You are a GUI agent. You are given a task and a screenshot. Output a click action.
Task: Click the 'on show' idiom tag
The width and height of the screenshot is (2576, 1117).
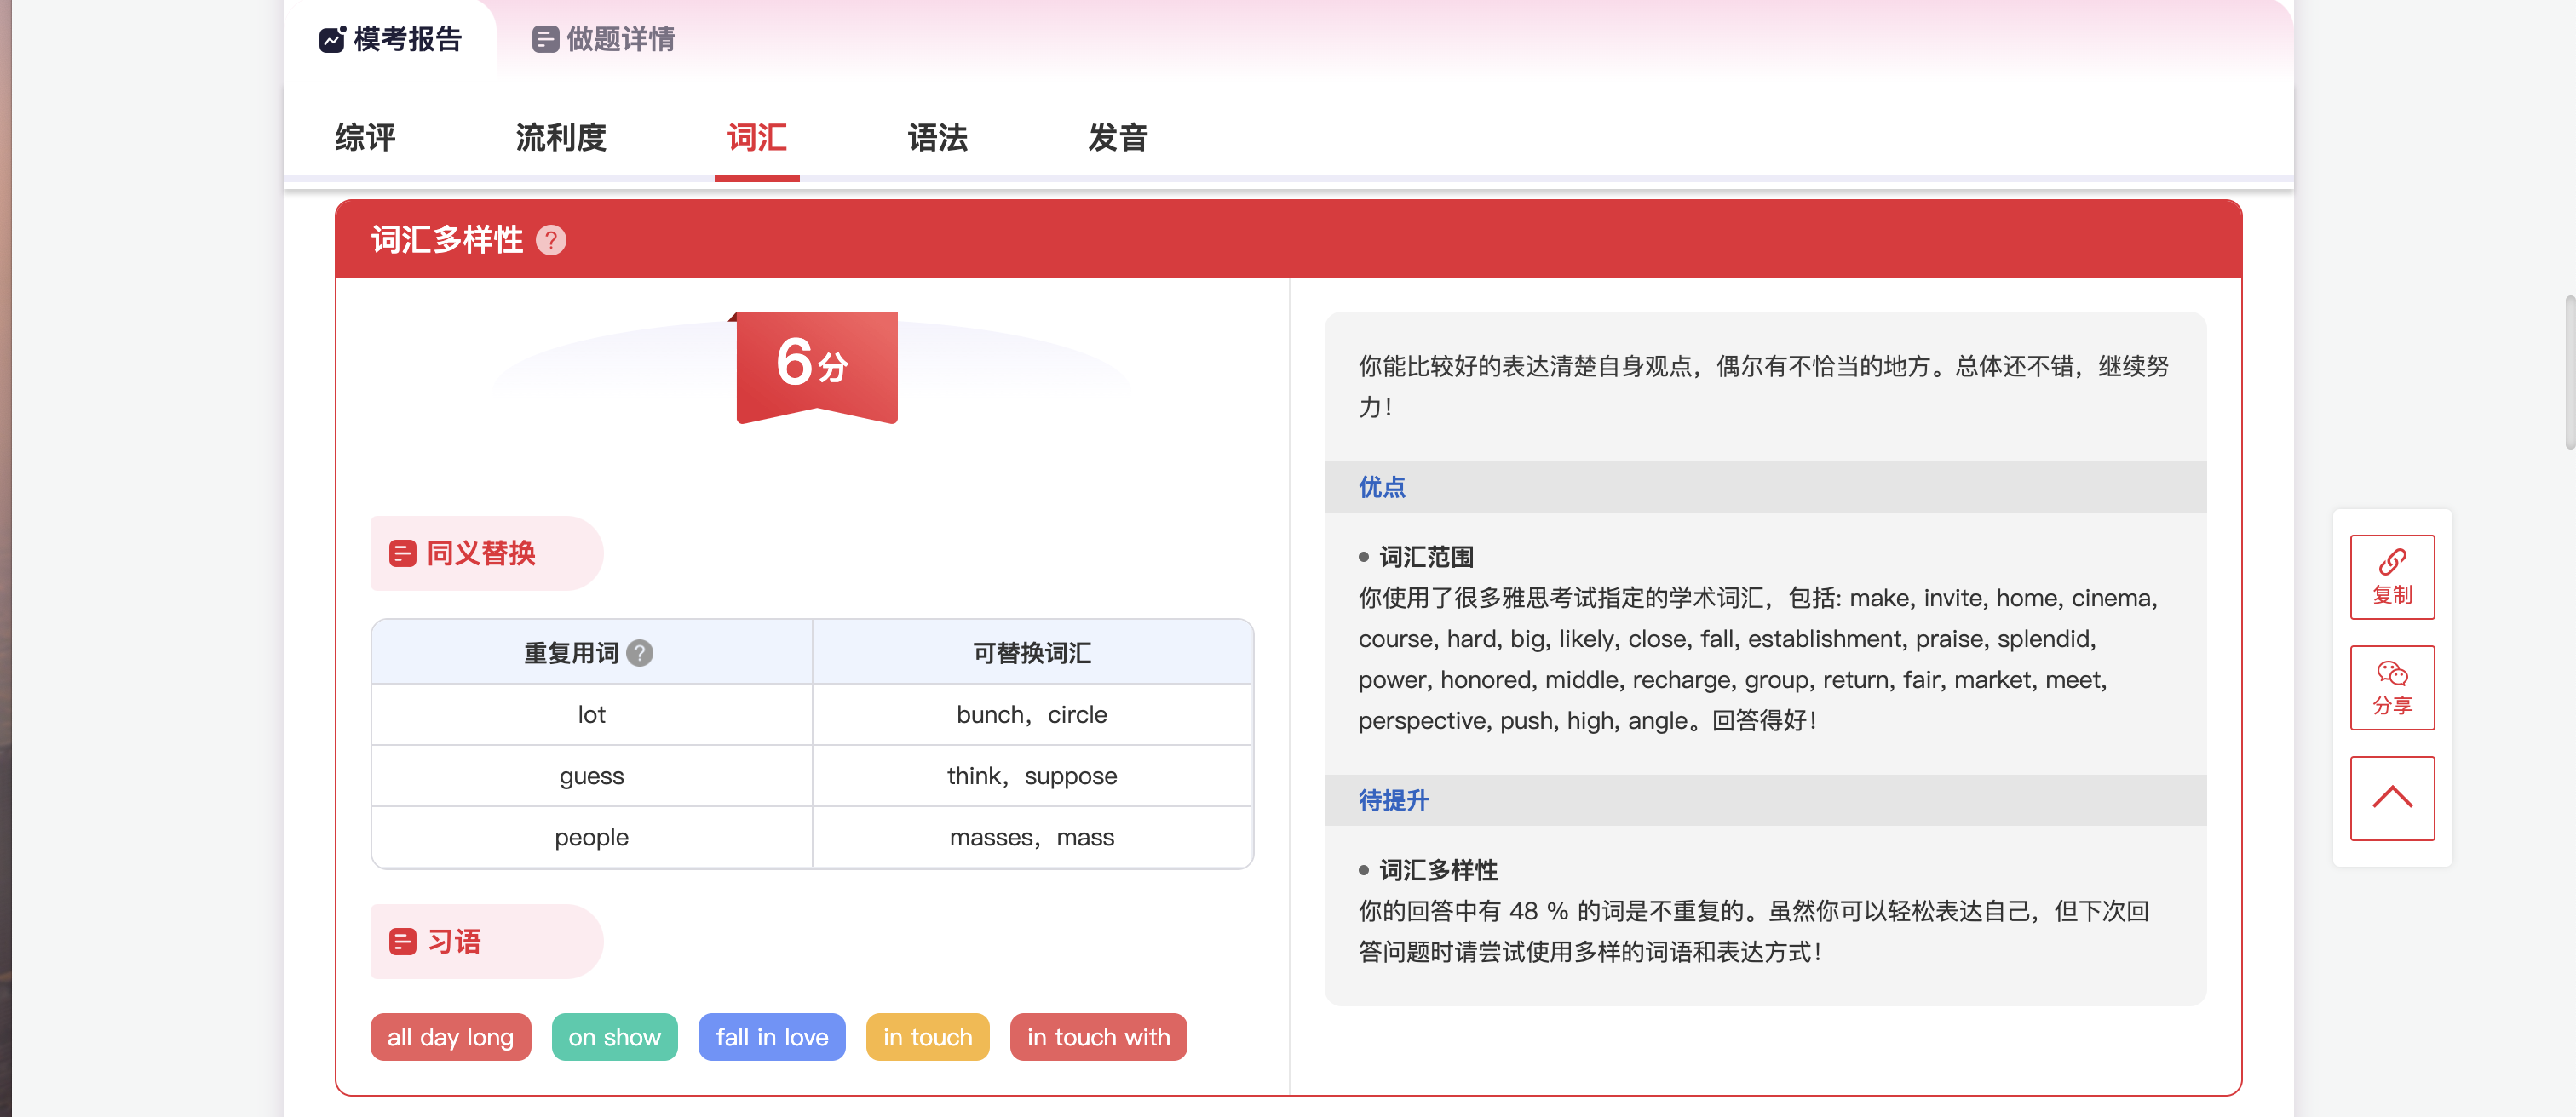[x=614, y=1037]
